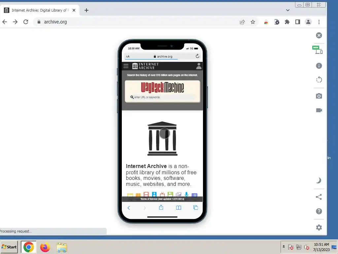Tap the orange TV icon

tap(162, 194)
